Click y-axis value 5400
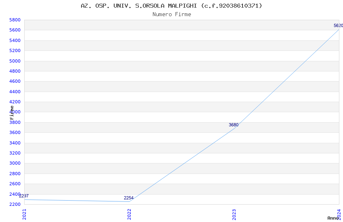 click(x=15, y=40)
